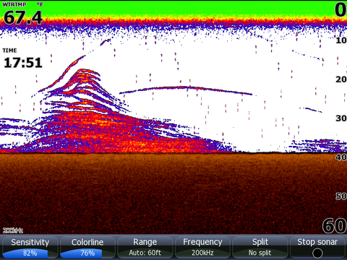Click the 30 depth scale marker
Viewport: 347px width, 260px height.
[x=341, y=118]
